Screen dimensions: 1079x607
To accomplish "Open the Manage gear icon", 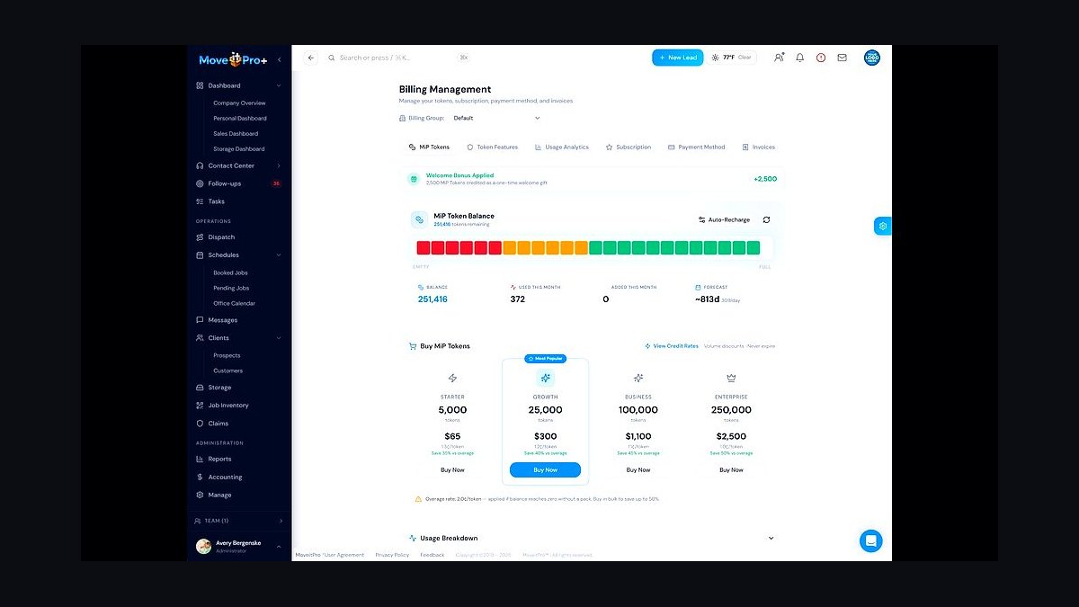I will [200, 495].
